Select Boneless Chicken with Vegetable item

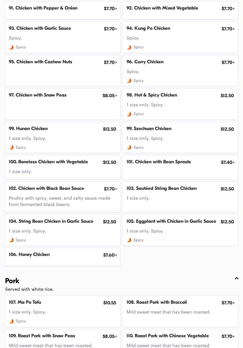49,162
